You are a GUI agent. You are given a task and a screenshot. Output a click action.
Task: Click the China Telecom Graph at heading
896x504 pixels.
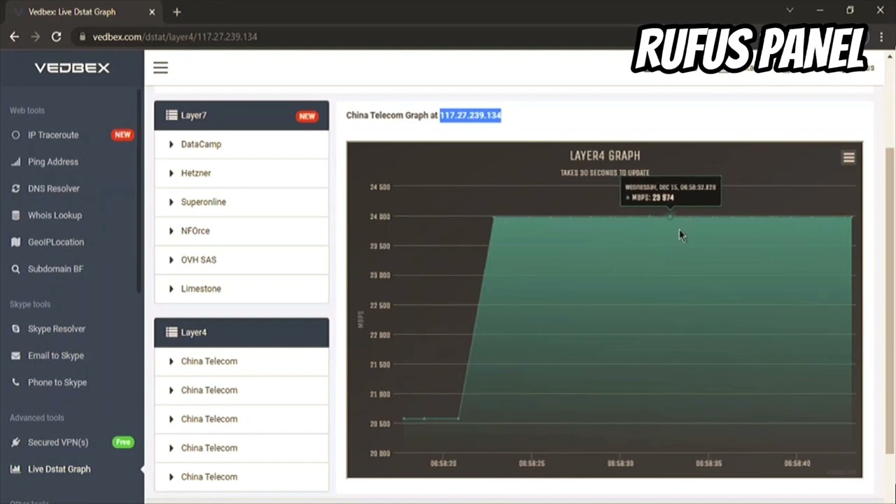tap(391, 115)
